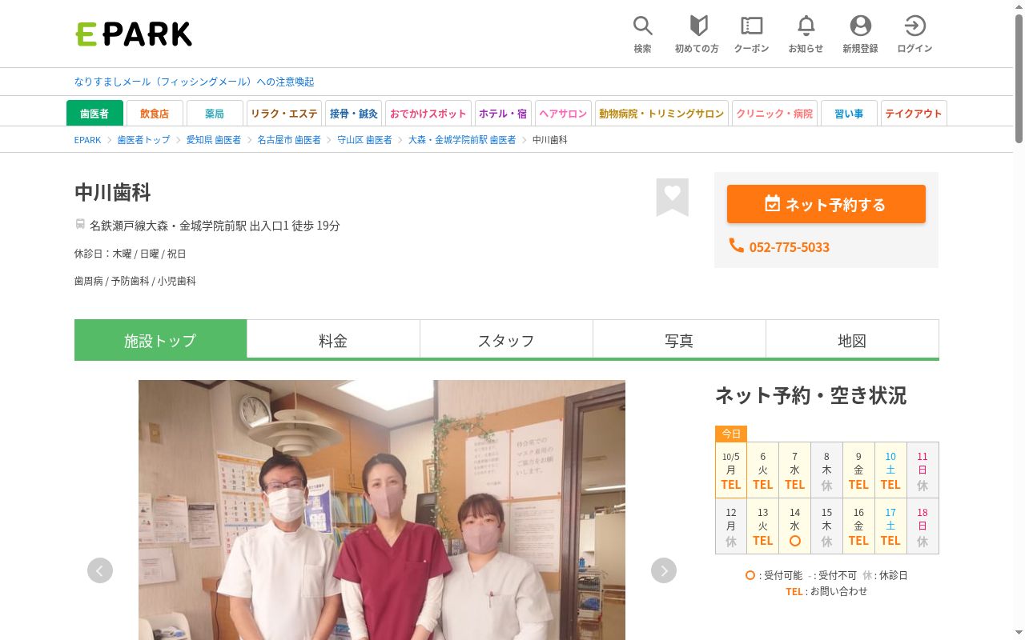Image resolution: width=1025 pixels, height=640 pixels.
Task: Select the 10 土 TEL calendar cell
Action: pyautogui.click(x=890, y=470)
